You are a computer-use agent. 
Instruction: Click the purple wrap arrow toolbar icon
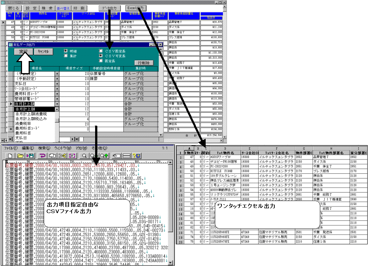pyautogui.click(x=43, y=156)
